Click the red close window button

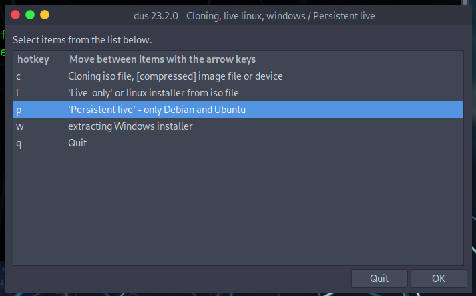tap(16, 14)
